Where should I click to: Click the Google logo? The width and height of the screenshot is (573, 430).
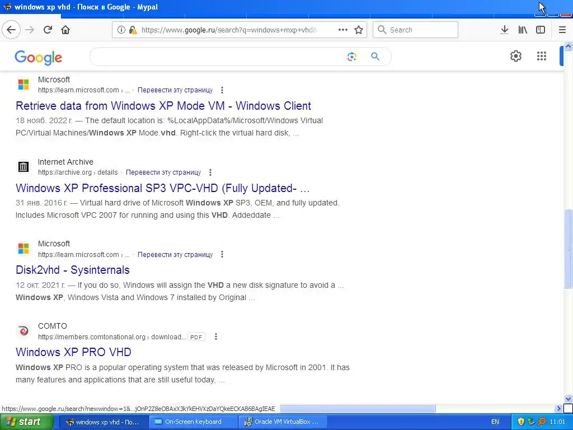coord(39,58)
